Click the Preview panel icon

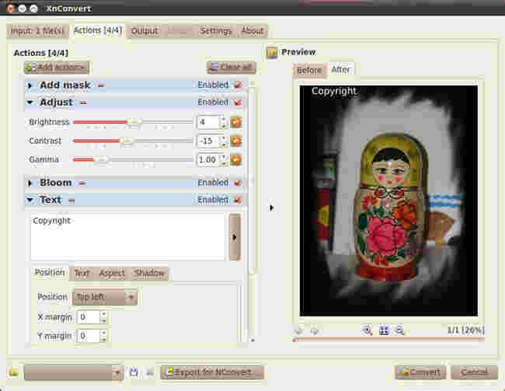pos(272,53)
